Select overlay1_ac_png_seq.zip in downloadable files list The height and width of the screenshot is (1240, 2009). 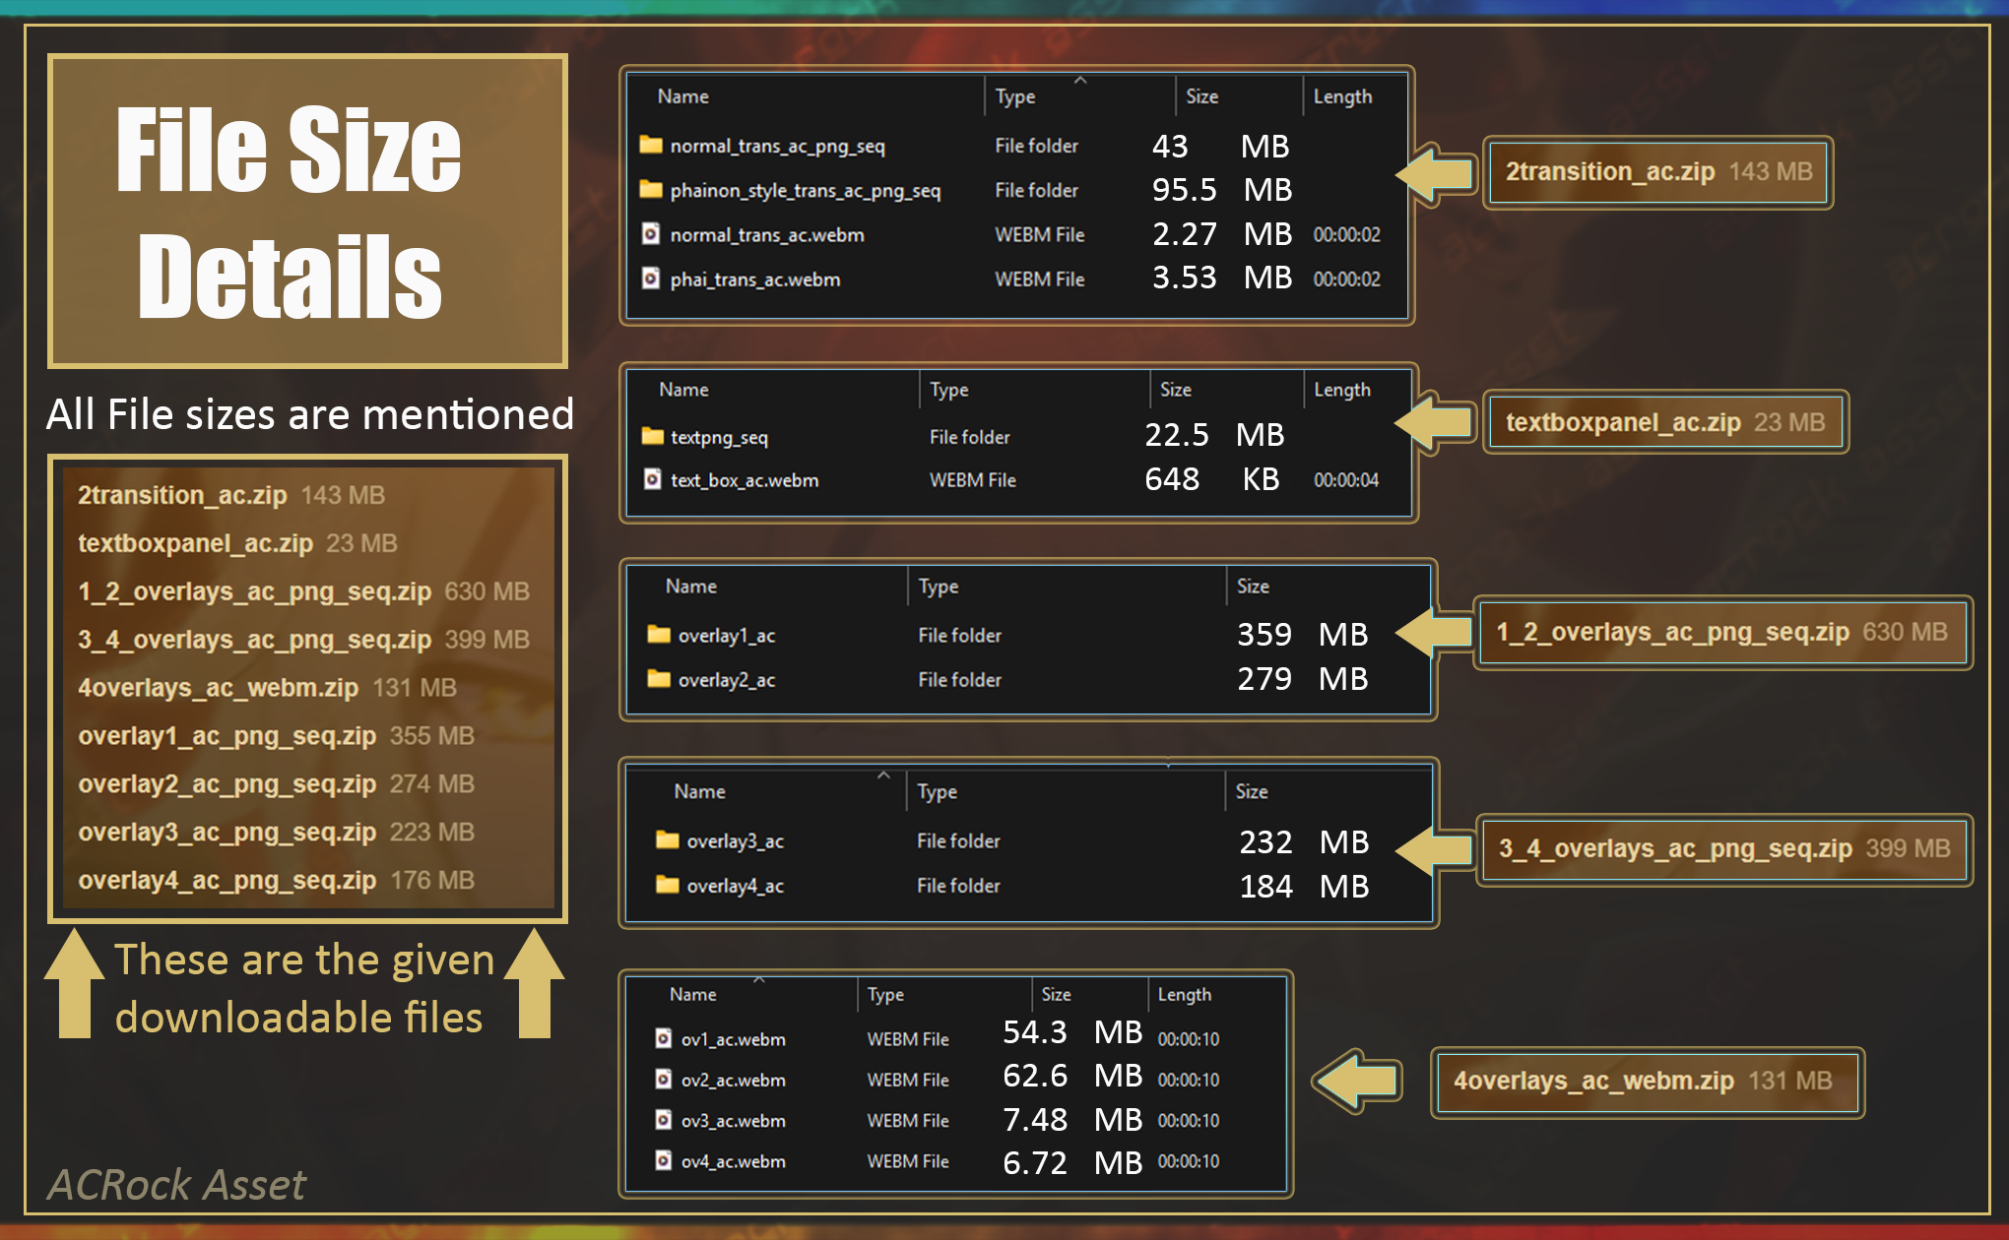pos(276,736)
